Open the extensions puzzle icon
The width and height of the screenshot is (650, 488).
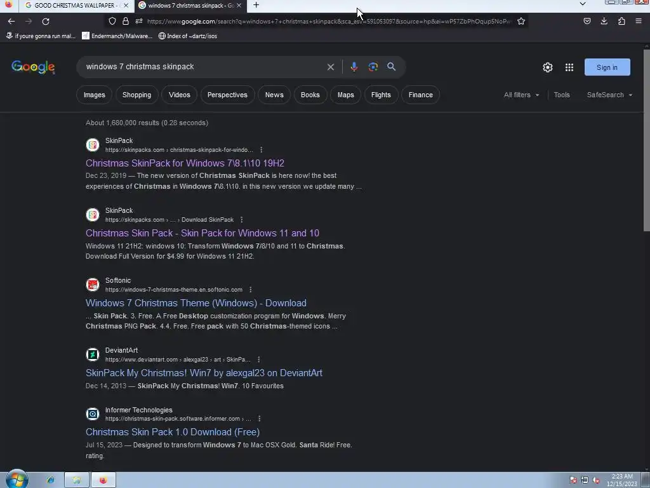621,21
